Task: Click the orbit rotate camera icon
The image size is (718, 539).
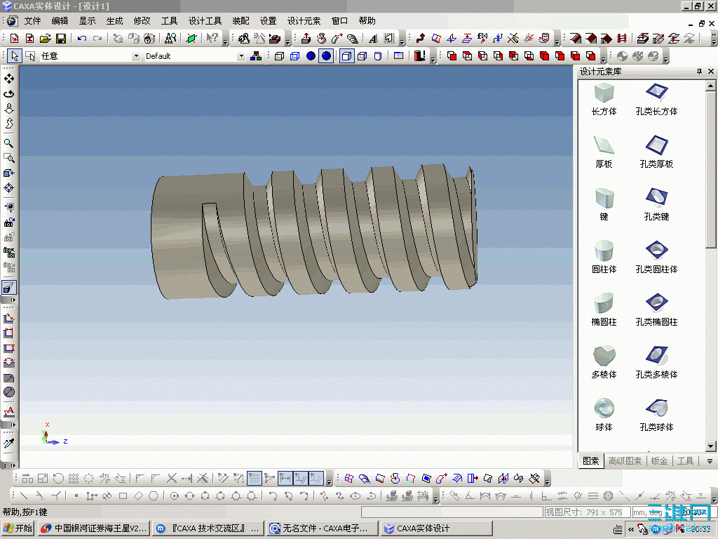Action: [8, 94]
